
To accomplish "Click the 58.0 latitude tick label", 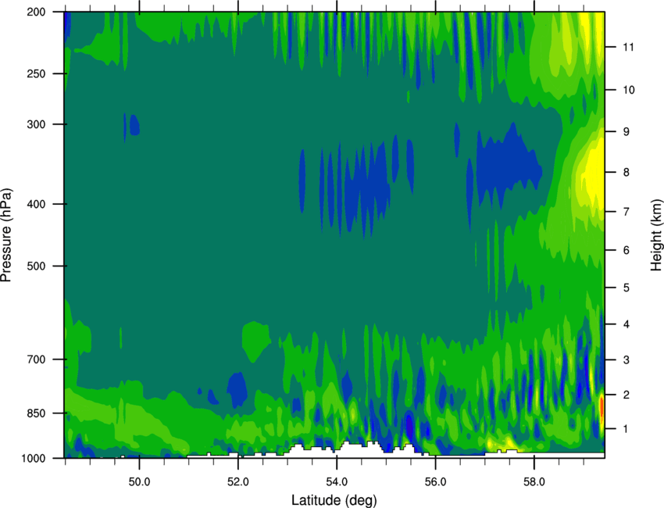I will pos(534,482).
